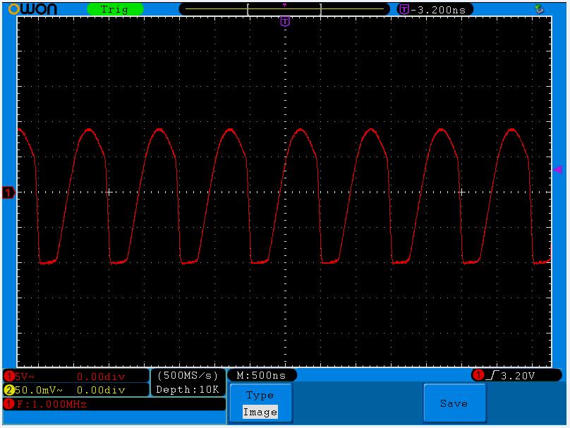The image size is (570, 428).
Task: Click the USB connection icon at top right
Action: (x=540, y=9)
